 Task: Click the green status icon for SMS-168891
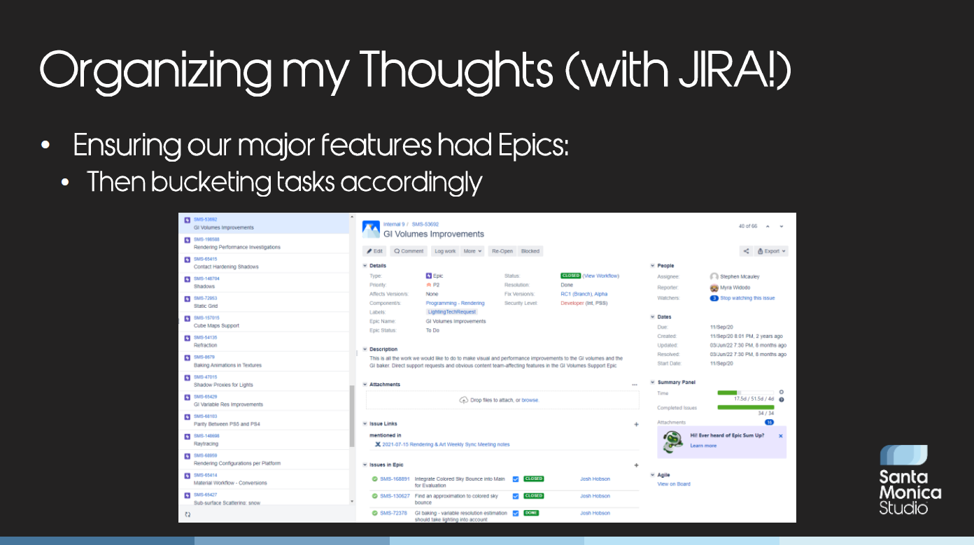375,479
